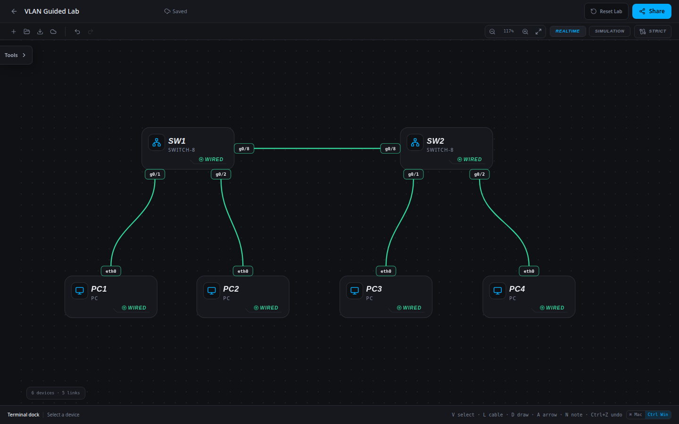Zoom in on the canvas
This screenshot has height=424, width=679.
[525, 32]
